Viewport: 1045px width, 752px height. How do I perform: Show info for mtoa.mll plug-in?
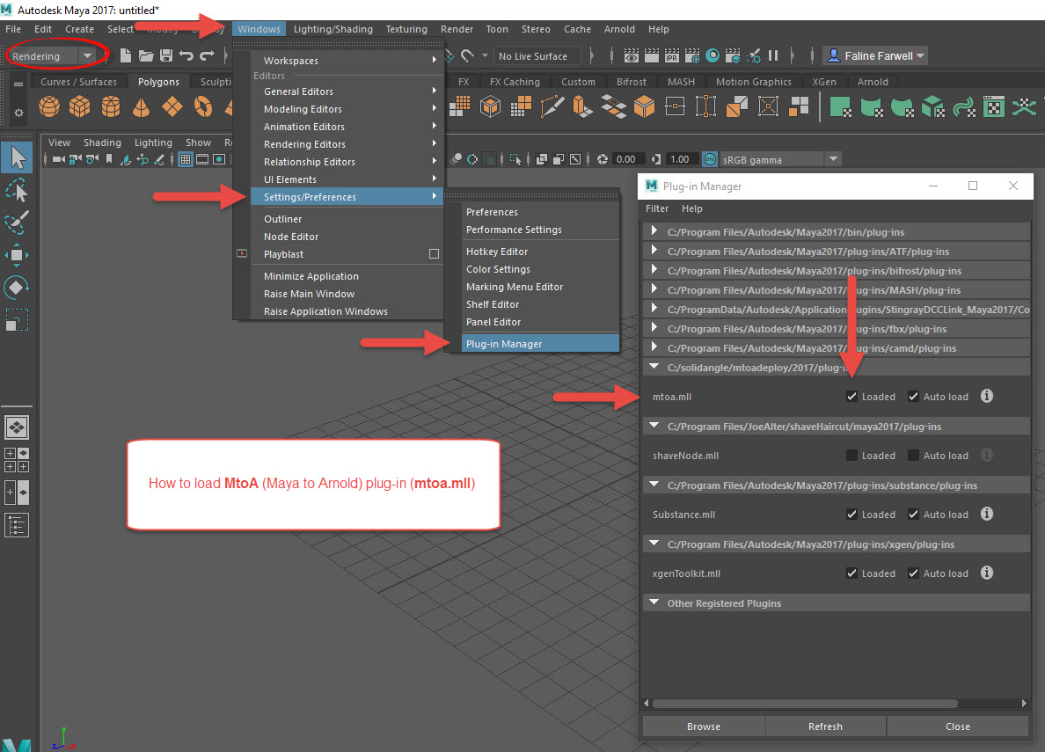(987, 396)
